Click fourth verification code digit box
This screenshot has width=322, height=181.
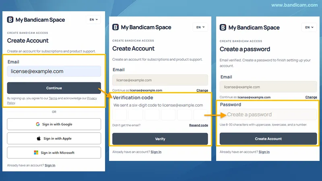168,115
